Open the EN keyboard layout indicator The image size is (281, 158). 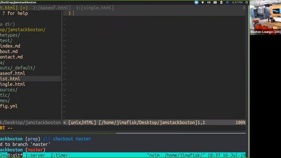pyautogui.click(x=209, y=2)
